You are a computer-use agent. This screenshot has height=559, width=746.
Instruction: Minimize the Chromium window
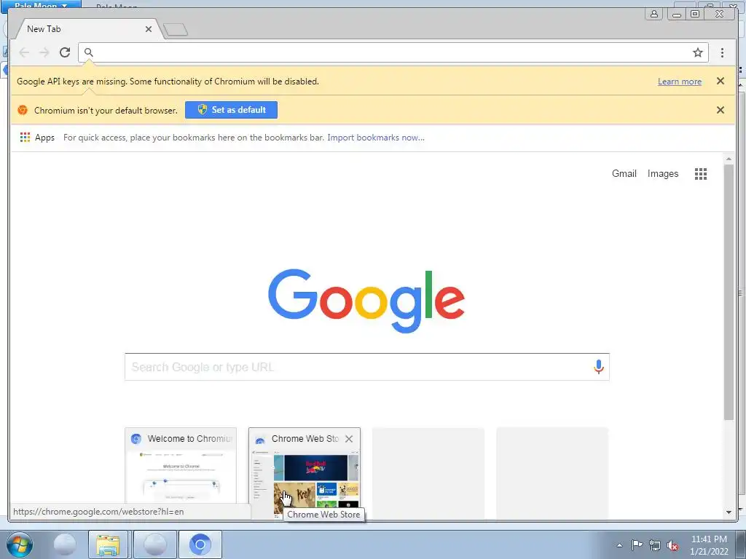677,15
